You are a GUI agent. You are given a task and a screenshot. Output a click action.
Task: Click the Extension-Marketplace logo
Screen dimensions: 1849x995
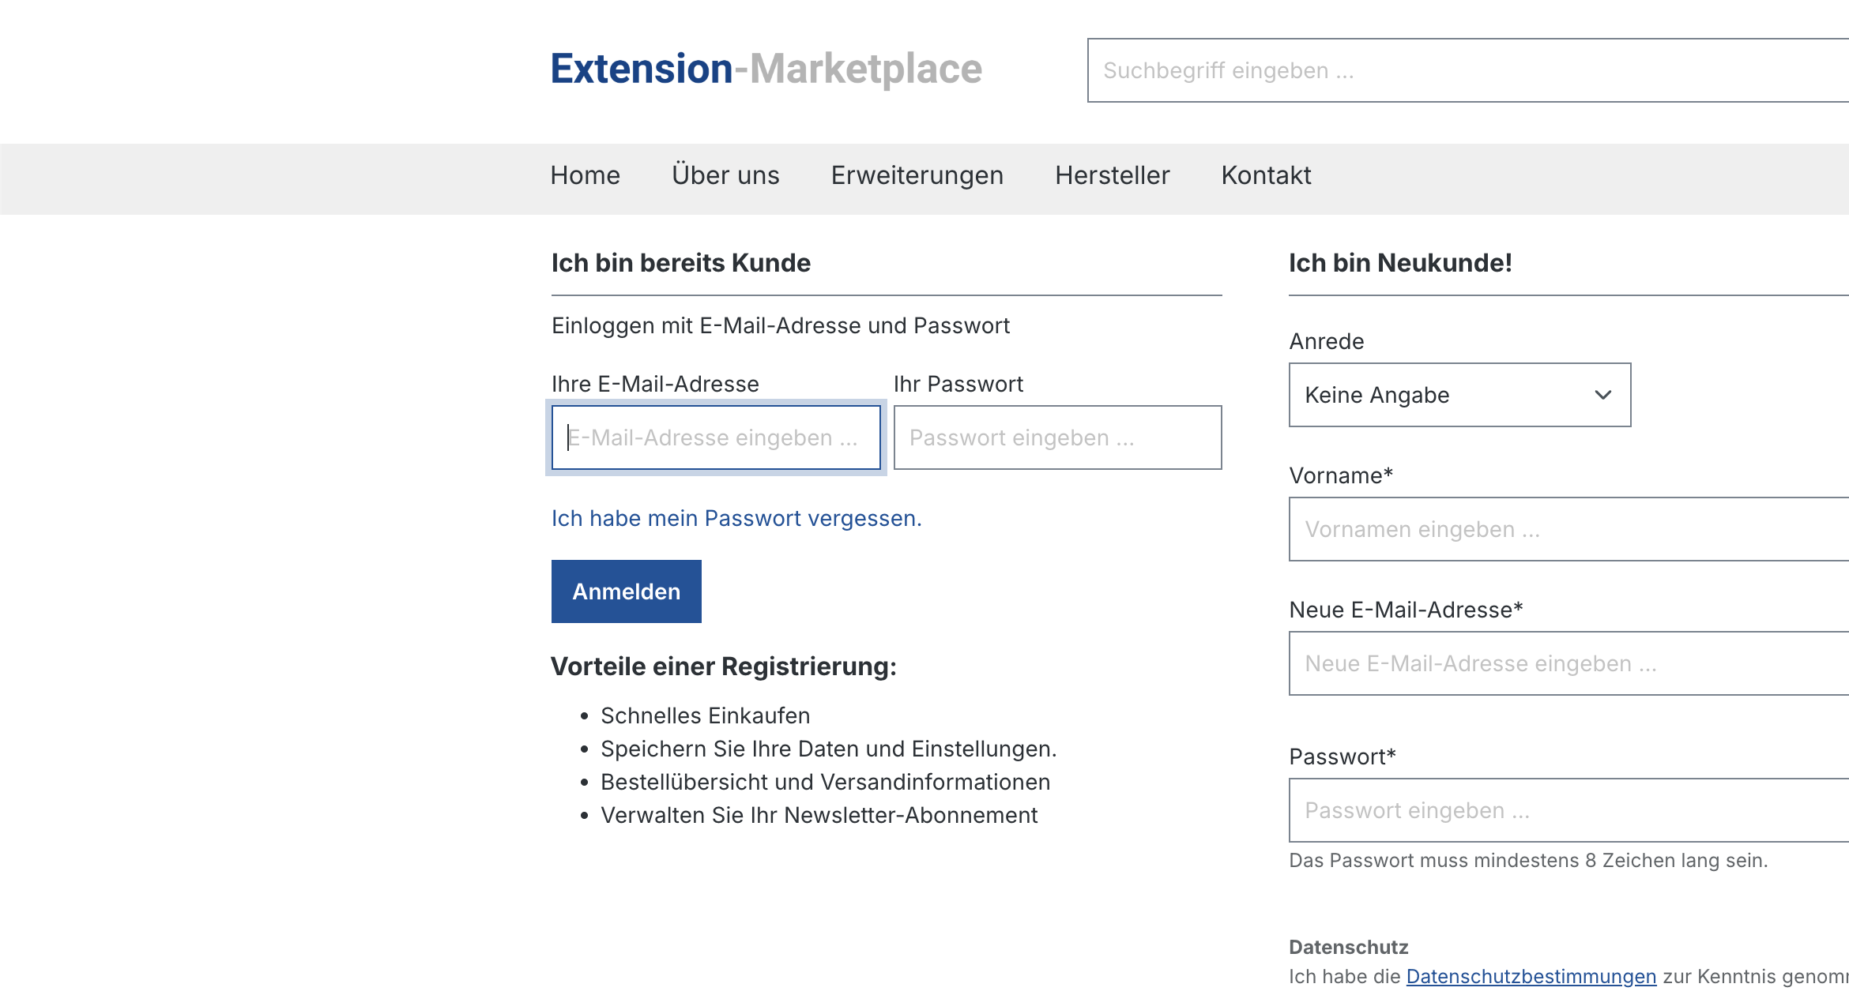pos(766,69)
